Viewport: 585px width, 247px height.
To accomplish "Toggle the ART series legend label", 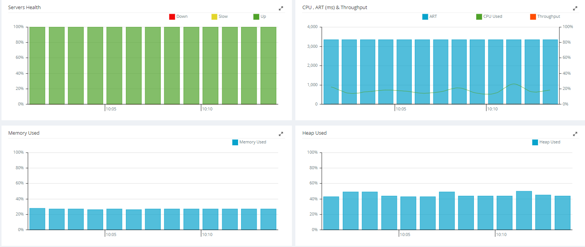I will [433, 17].
